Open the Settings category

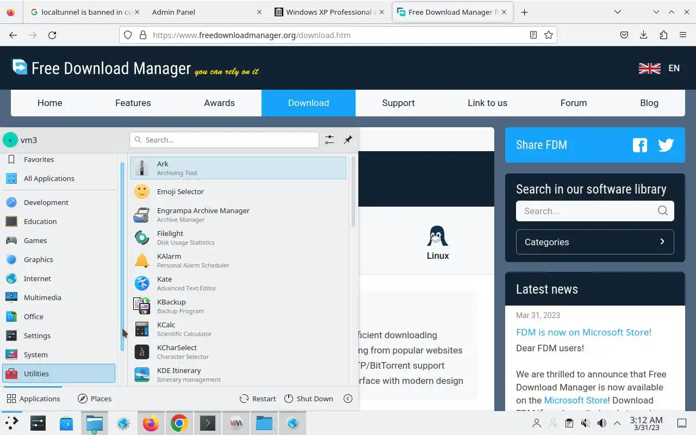pos(59,335)
